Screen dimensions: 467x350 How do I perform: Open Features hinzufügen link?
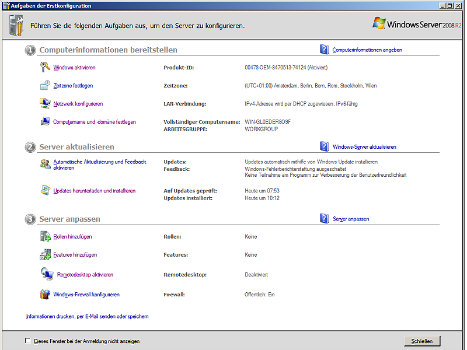click(75, 255)
